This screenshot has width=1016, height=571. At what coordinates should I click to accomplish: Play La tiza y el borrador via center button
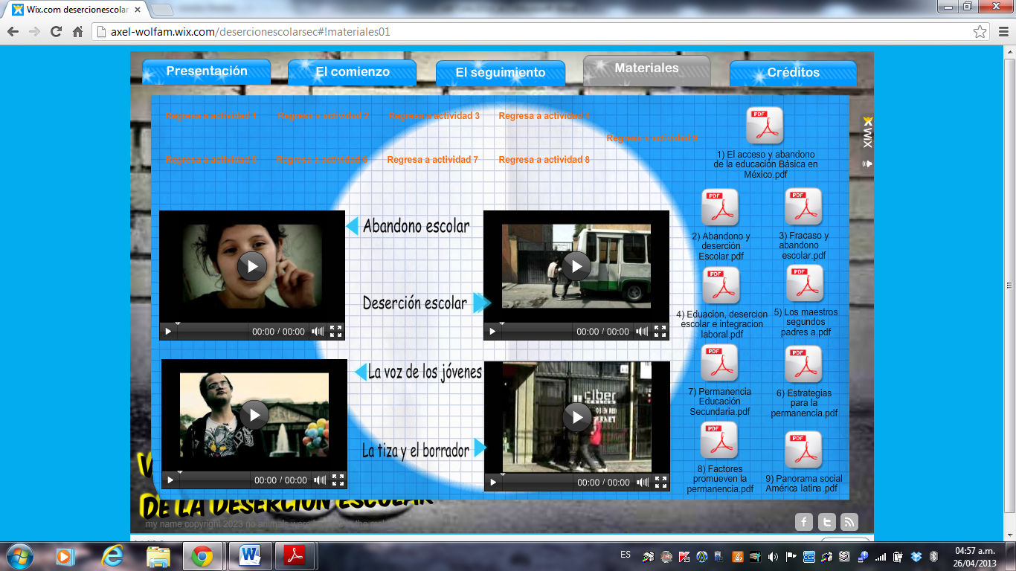pos(577,417)
